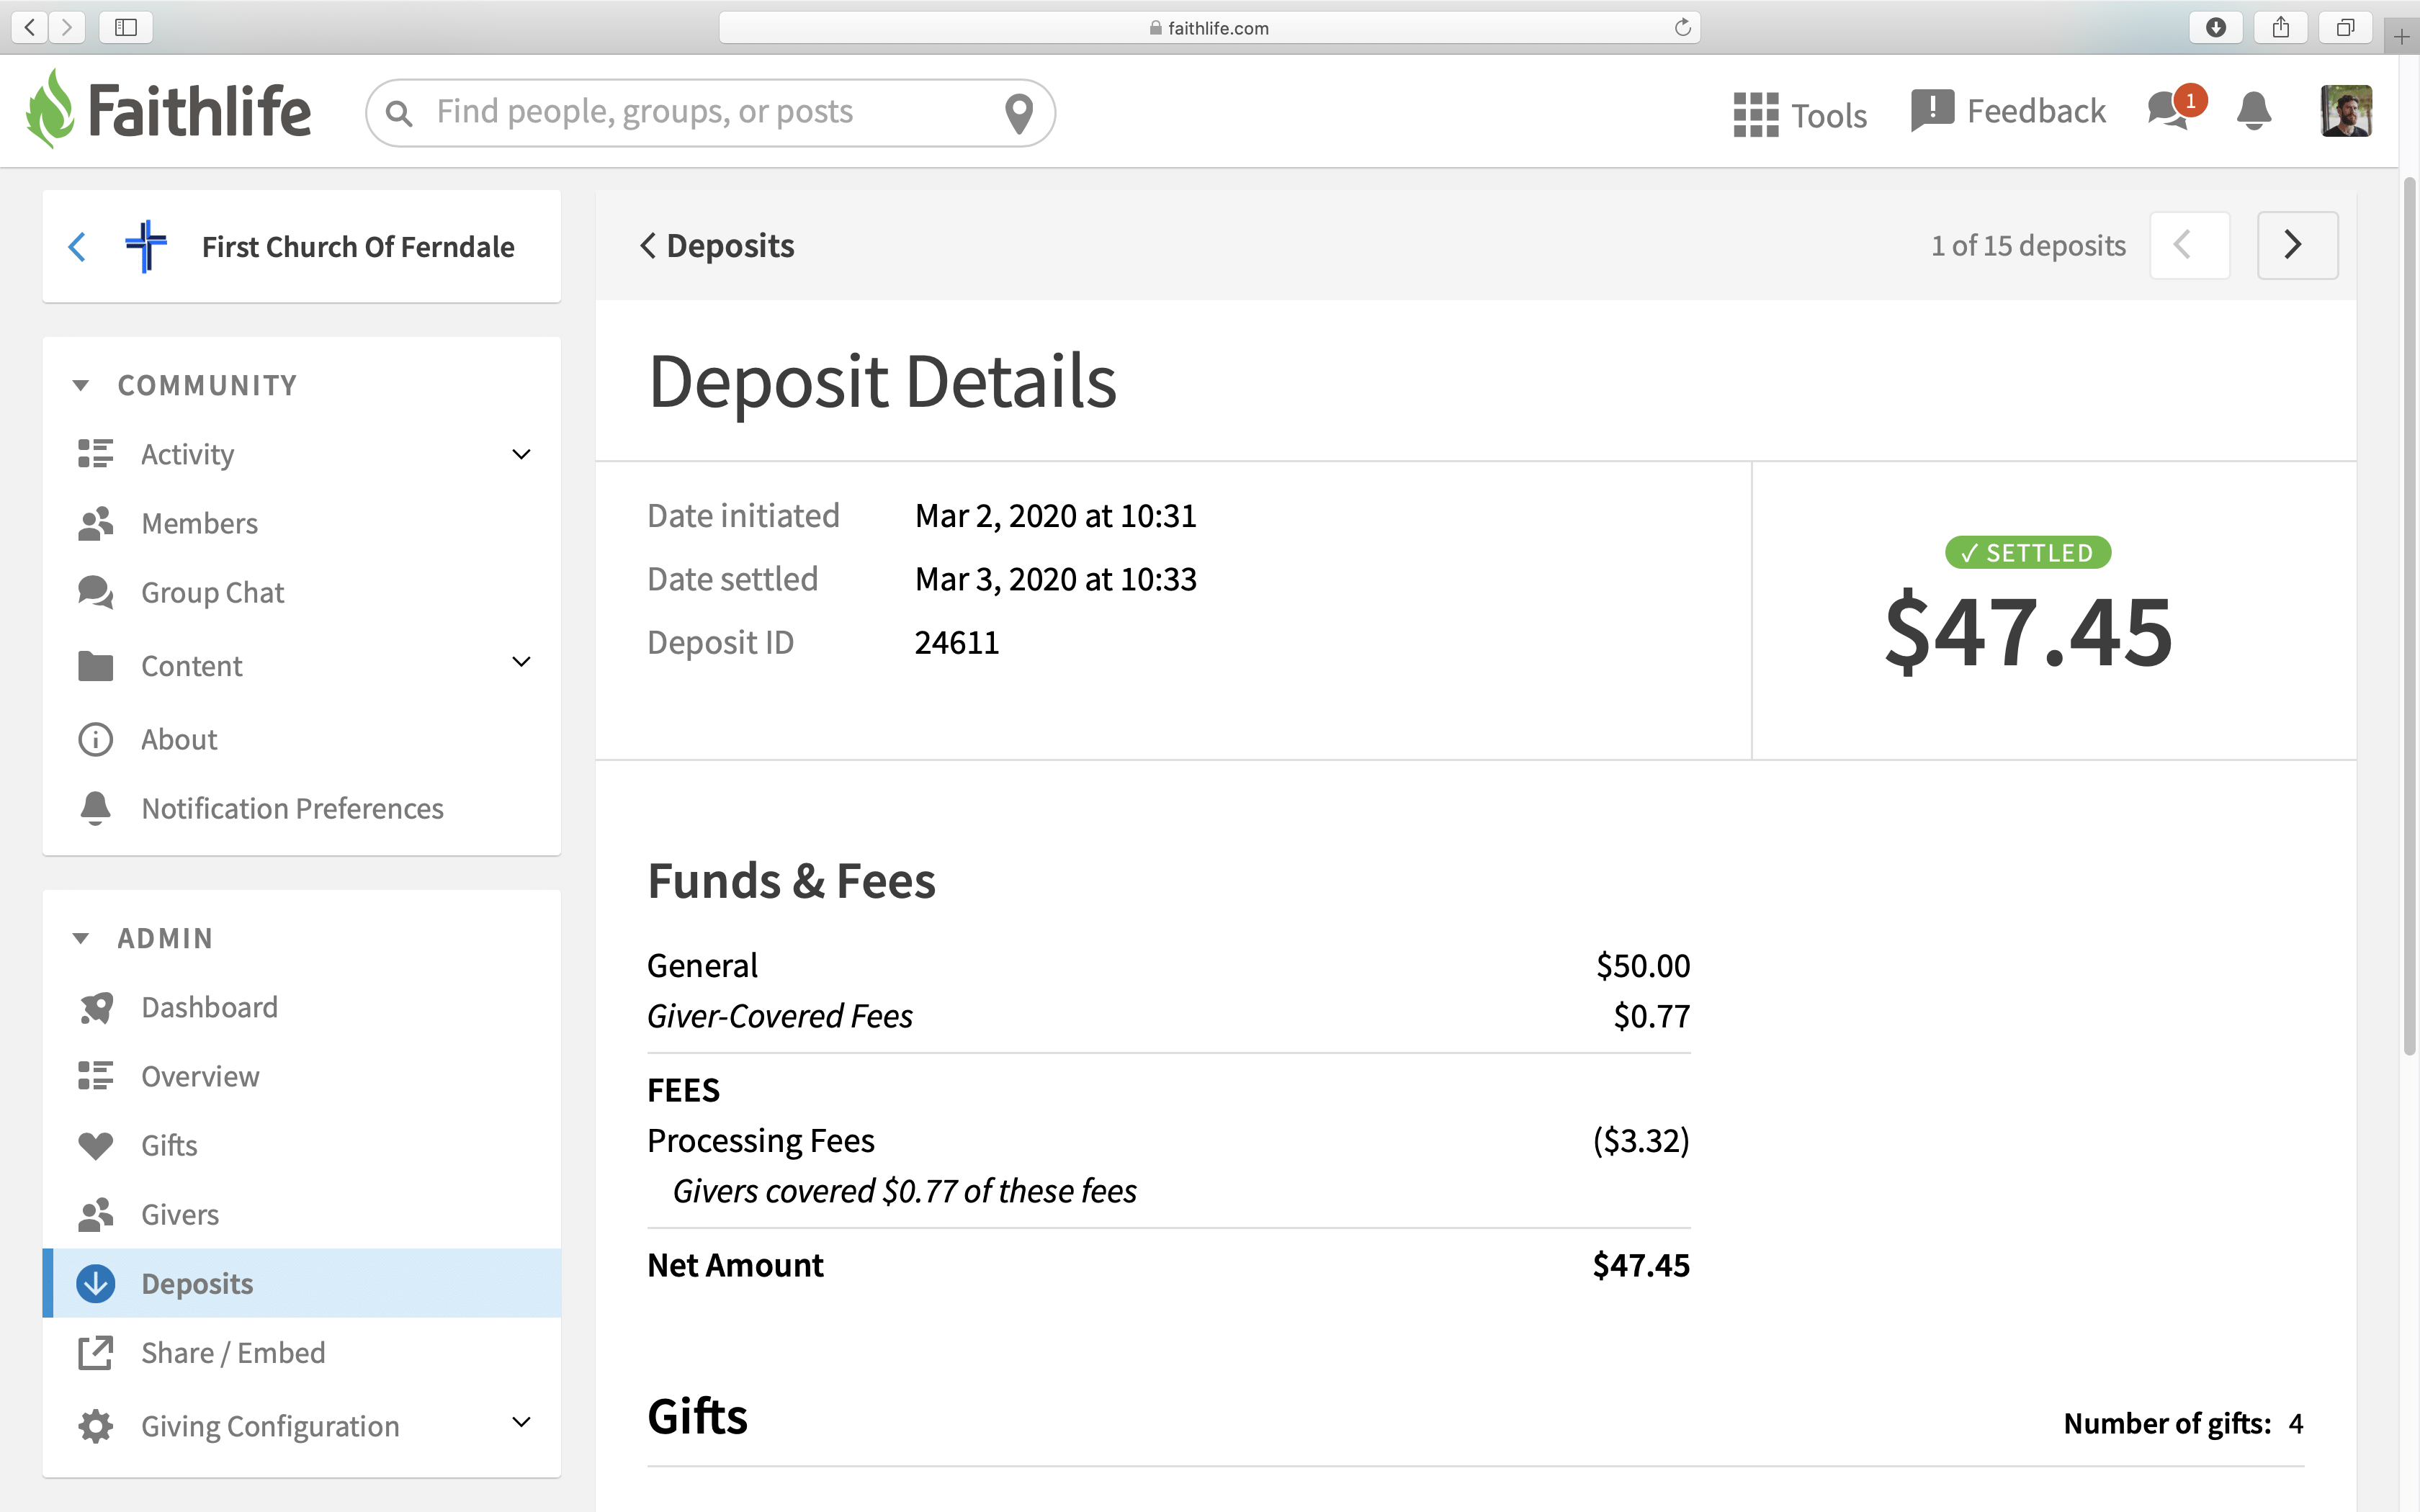Go back to Deposits list
The width and height of the screenshot is (2420, 1512).
pyautogui.click(x=717, y=246)
